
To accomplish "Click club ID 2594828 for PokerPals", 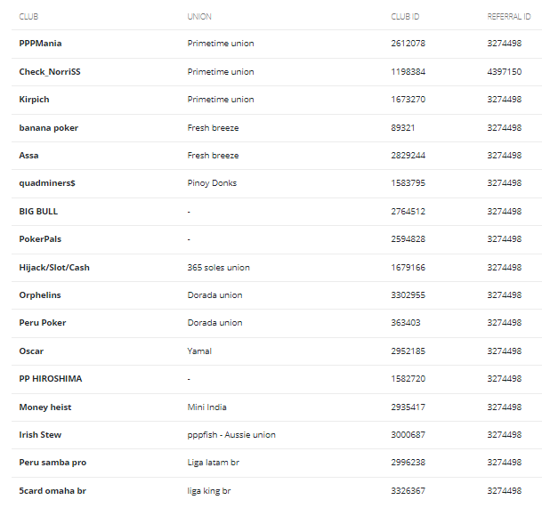I will pos(409,239).
